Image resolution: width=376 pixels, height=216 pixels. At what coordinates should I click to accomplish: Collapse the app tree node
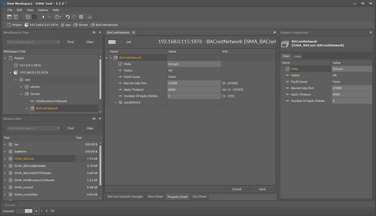click(16, 80)
